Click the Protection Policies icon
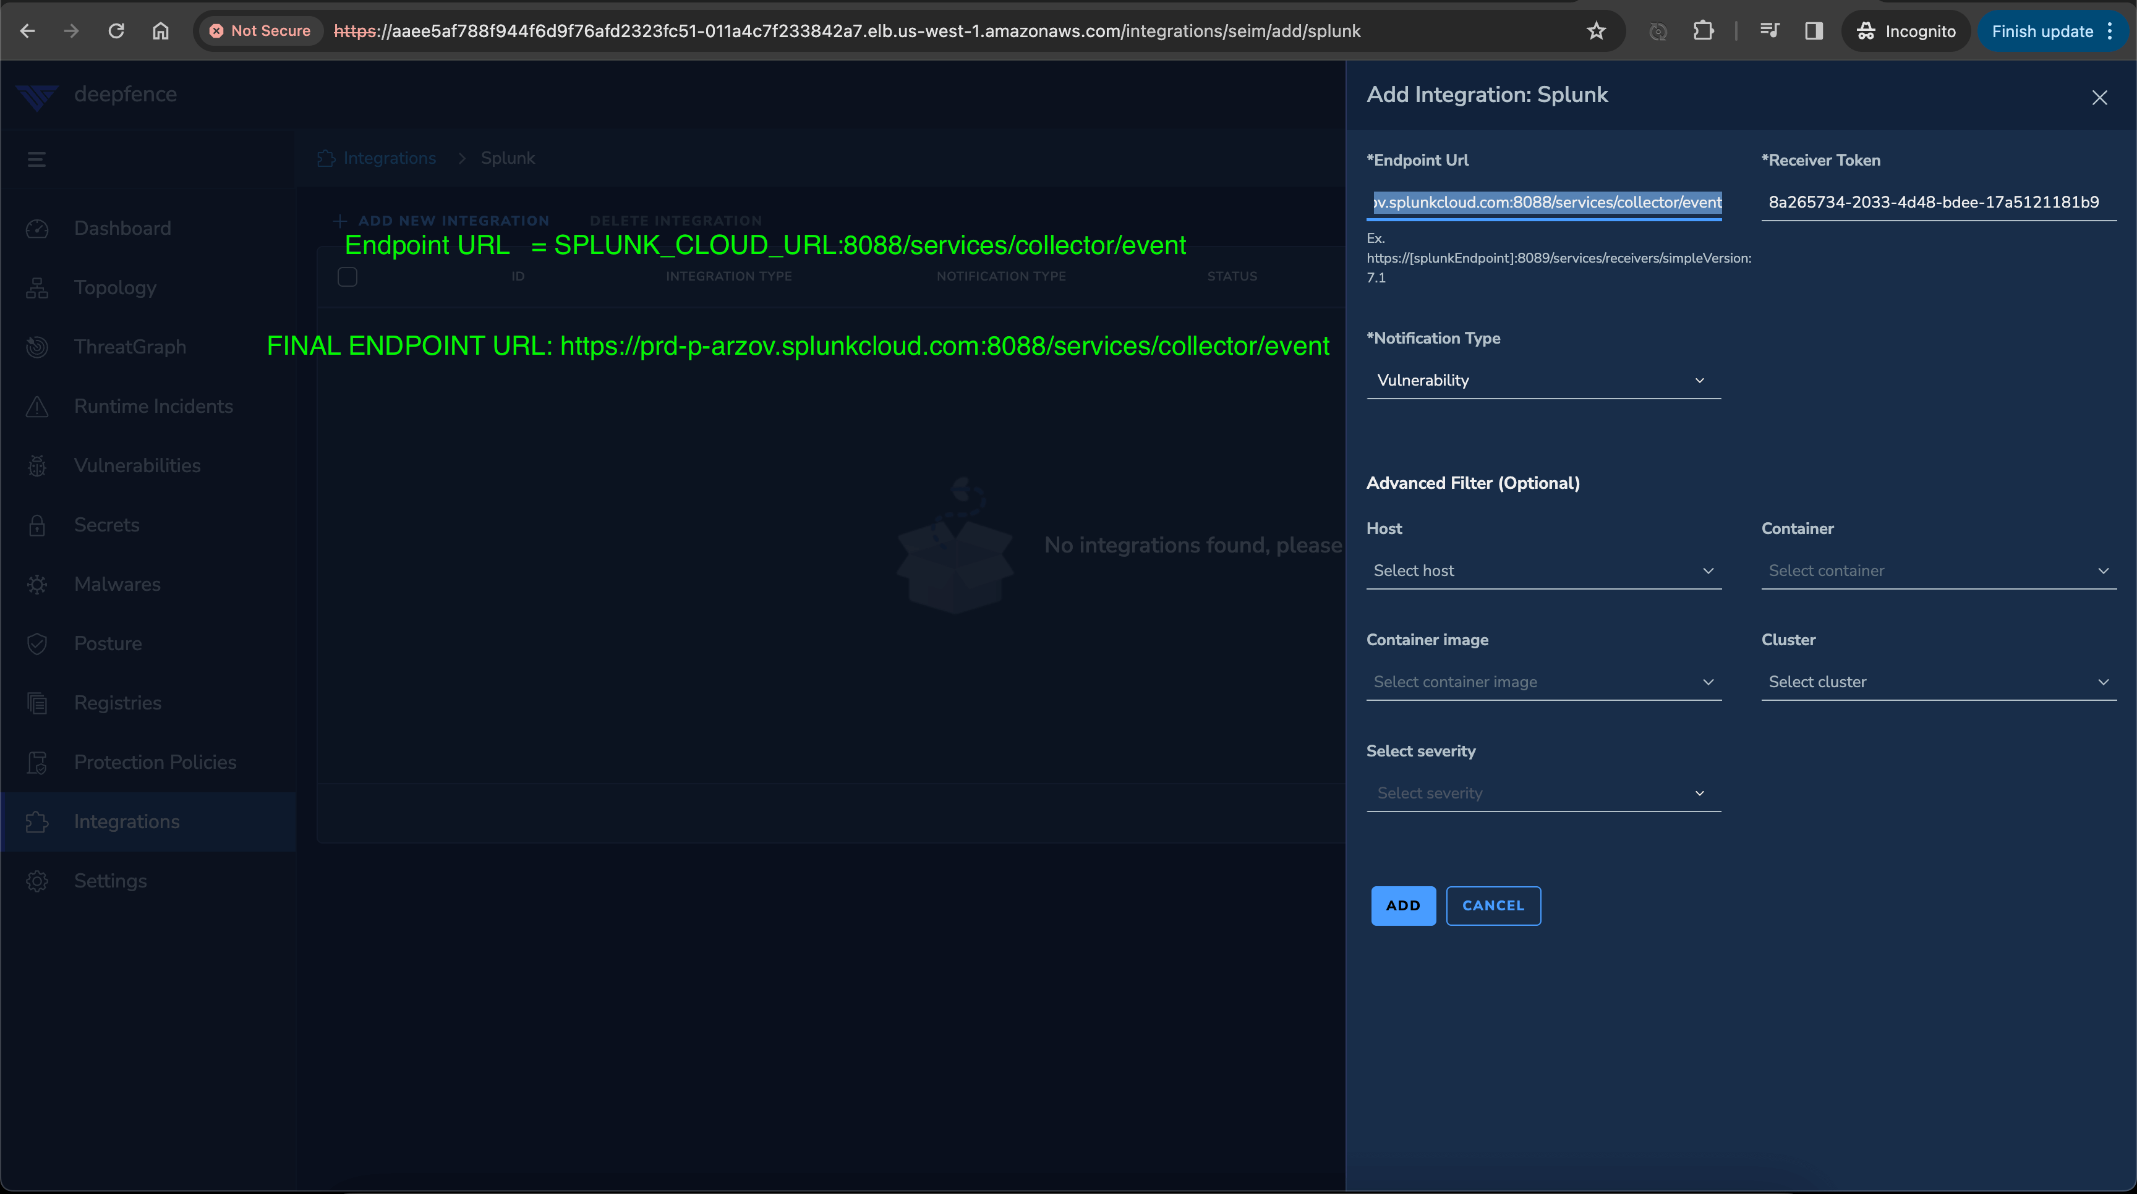This screenshot has height=1194, width=2137. click(36, 762)
